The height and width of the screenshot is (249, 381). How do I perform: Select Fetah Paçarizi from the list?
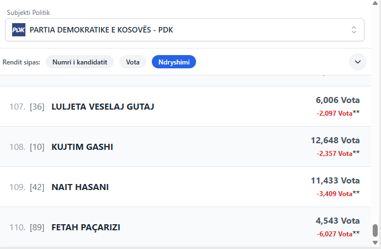pos(86,228)
